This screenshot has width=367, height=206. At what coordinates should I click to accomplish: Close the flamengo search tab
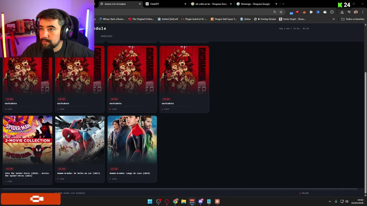pyautogui.click(x=276, y=4)
